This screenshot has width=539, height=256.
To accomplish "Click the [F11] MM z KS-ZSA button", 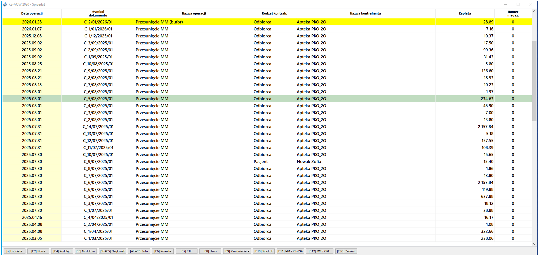I will pos(290,251).
